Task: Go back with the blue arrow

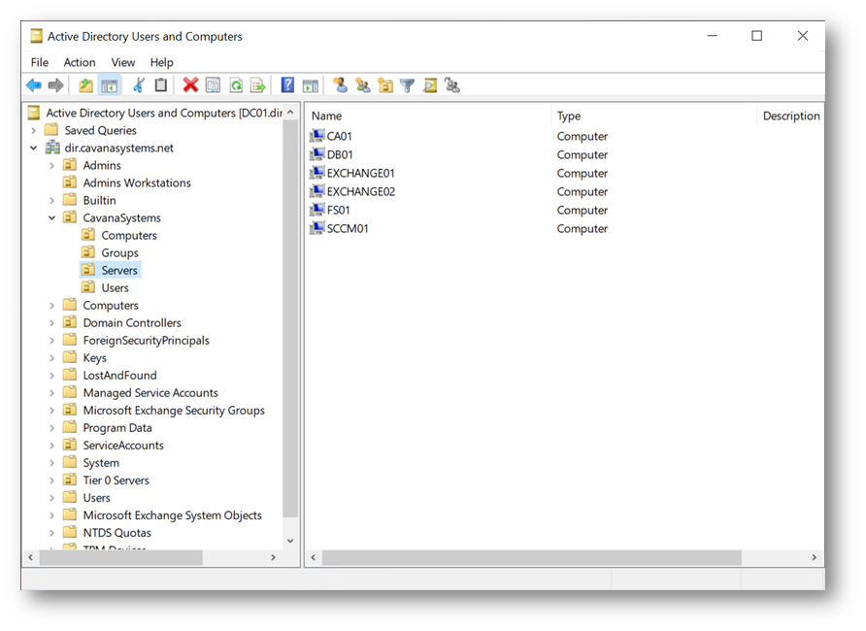Action: tap(34, 85)
